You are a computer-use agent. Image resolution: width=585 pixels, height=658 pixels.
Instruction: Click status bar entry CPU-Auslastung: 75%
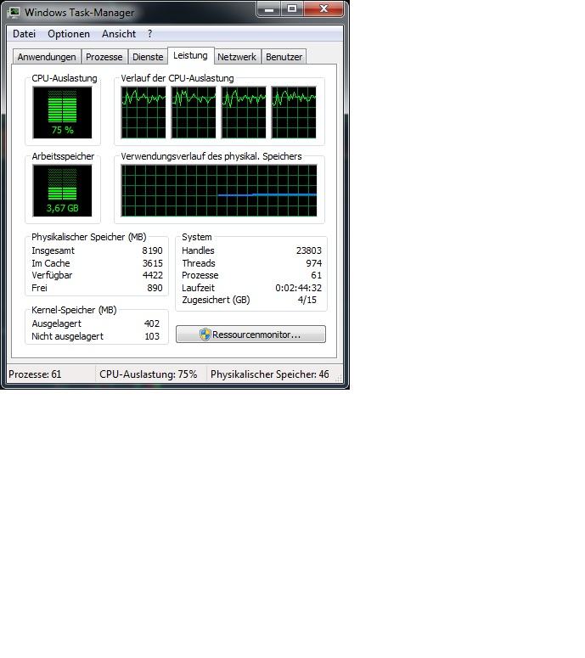[148, 374]
